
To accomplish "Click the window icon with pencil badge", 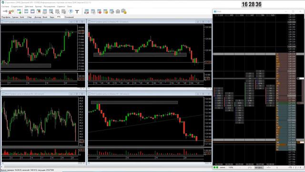I will (112, 11).
